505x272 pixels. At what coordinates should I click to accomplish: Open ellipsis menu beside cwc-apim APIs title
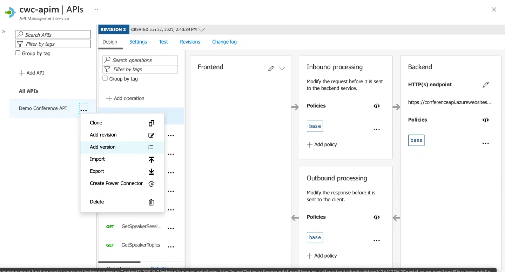click(95, 9)
